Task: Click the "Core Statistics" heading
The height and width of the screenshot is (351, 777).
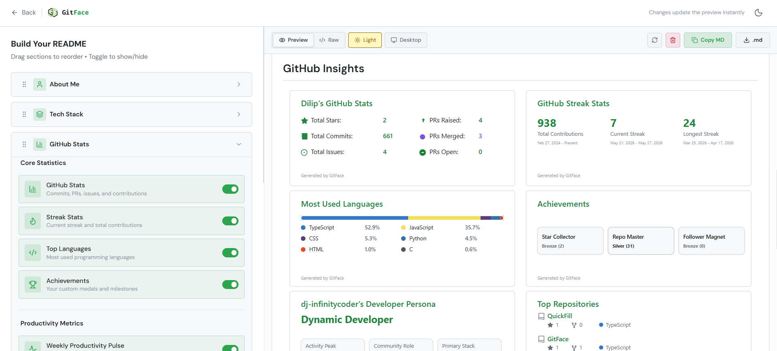Action: [x=43, y=163]
